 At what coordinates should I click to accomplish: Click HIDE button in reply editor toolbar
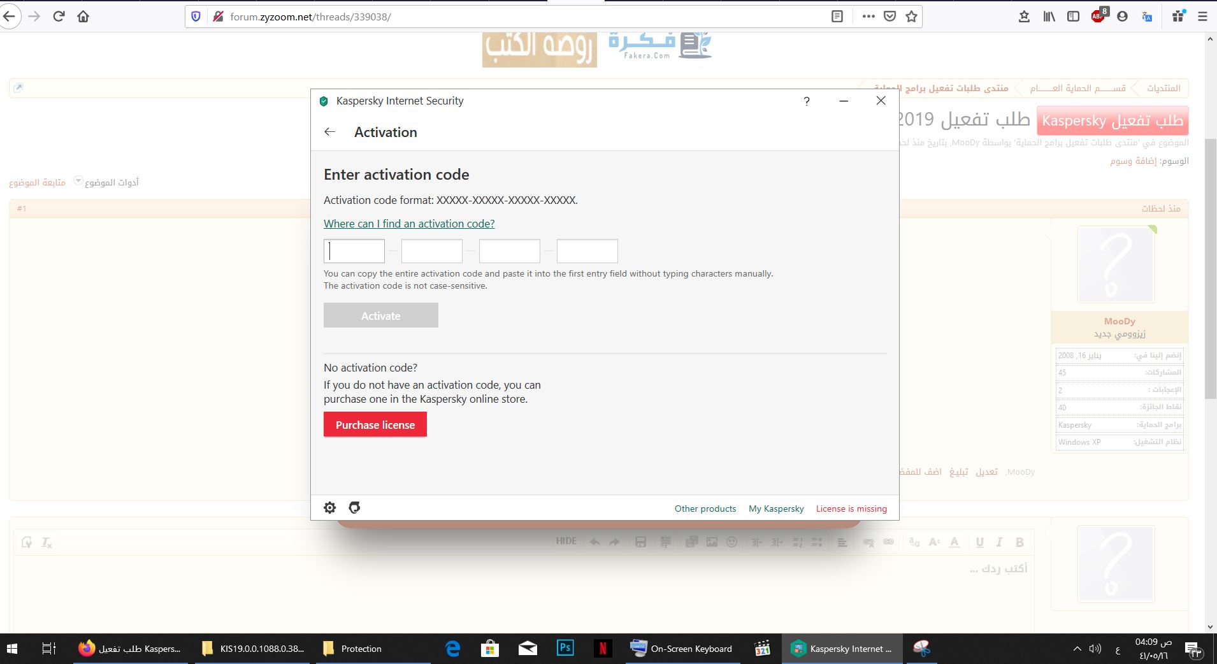point(566,541)
